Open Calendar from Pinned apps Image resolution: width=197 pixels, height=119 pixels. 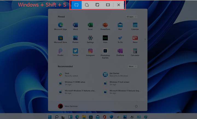135,26
